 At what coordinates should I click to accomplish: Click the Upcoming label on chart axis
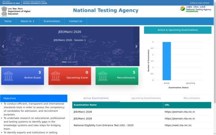click(x=190, y=83)
